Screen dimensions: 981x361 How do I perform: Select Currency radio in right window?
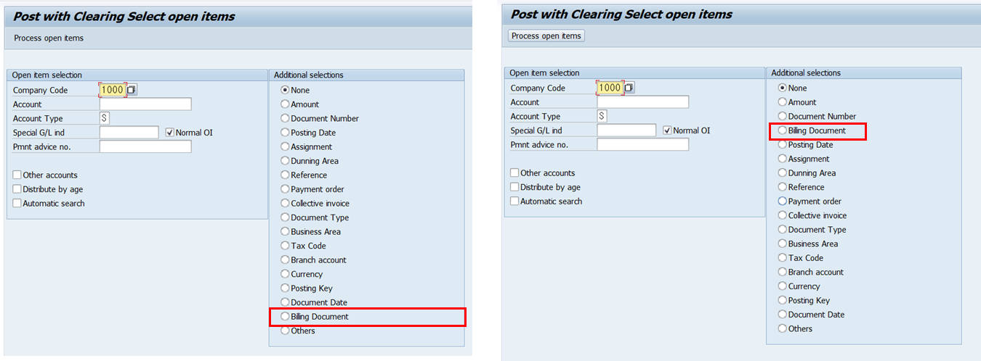pyautogui.click(x=782, y=286)
